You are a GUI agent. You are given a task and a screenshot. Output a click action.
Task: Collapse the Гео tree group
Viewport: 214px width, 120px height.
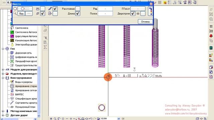coord(3,49)
